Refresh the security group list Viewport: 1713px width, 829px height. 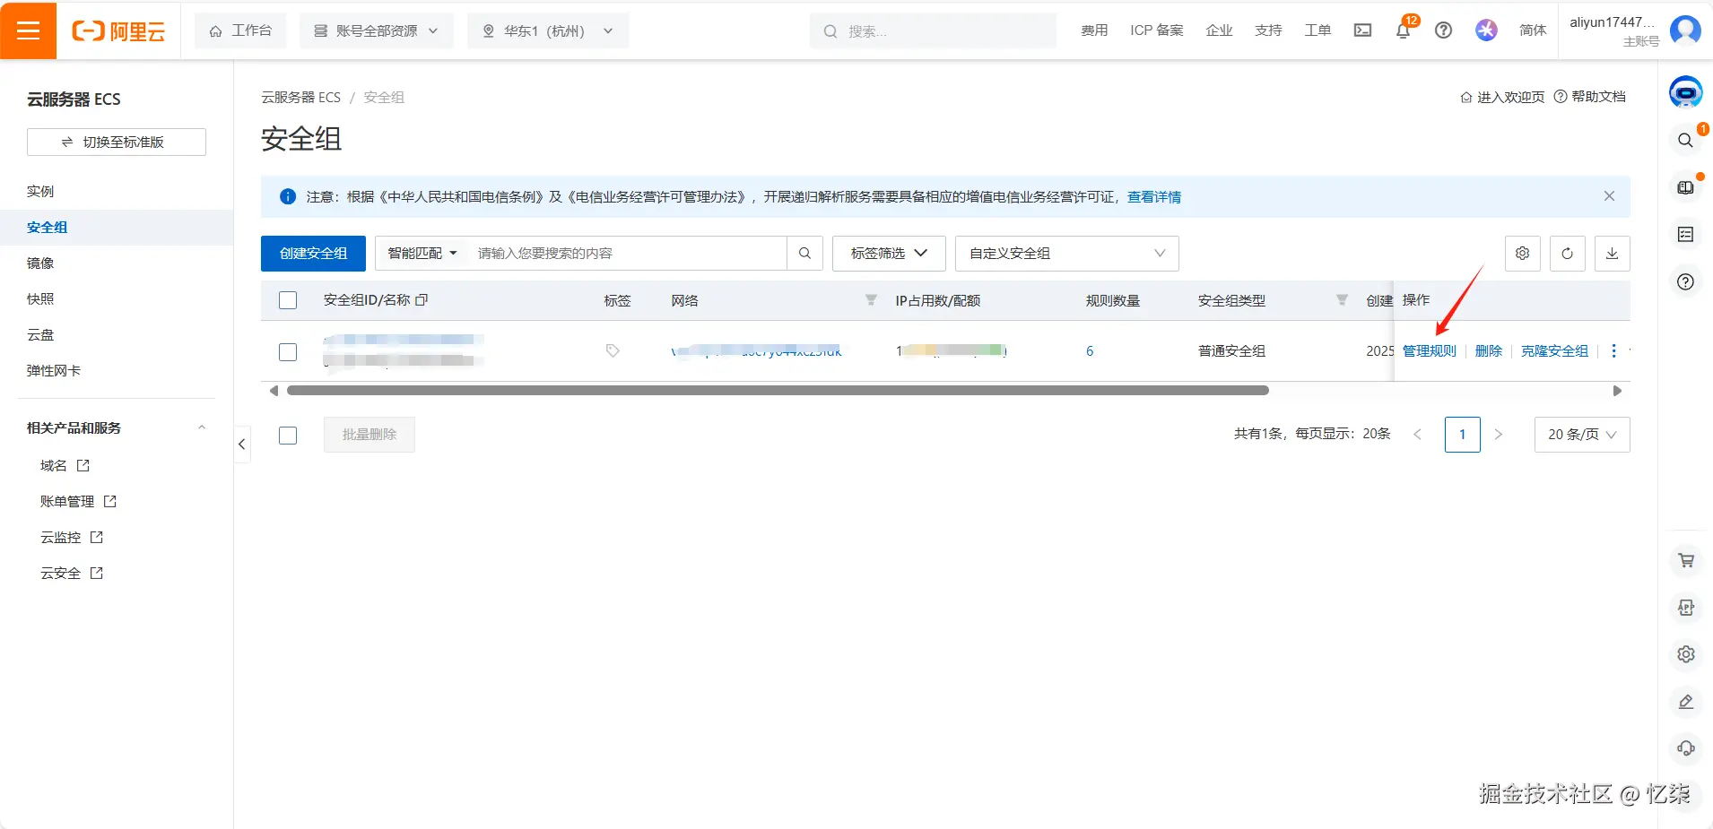[x=1567, y=254]
